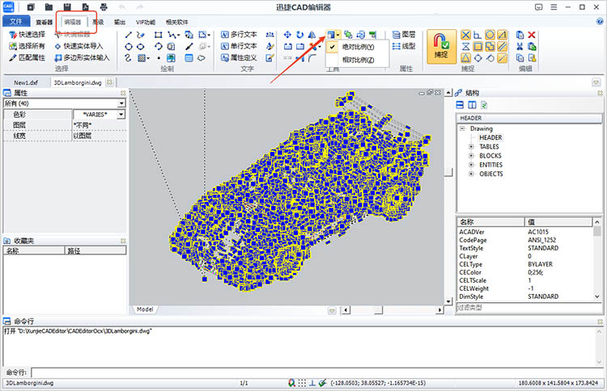Click 多行文本 multiline text button
Image resolution: width=607 pixels, height=391 pixels.
tap(239, 36)
